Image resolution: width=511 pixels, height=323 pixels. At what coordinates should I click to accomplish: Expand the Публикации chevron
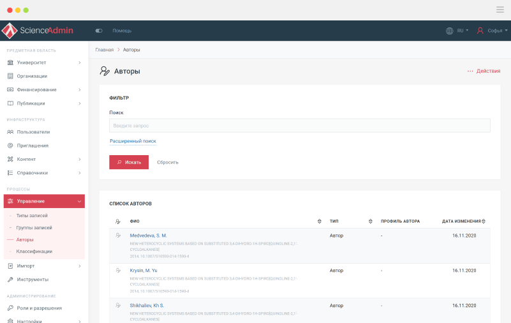(80, 103)
